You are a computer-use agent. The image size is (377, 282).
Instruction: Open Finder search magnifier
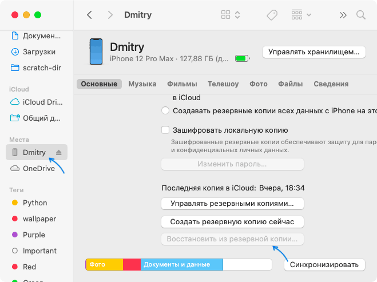tap(360, 15)
